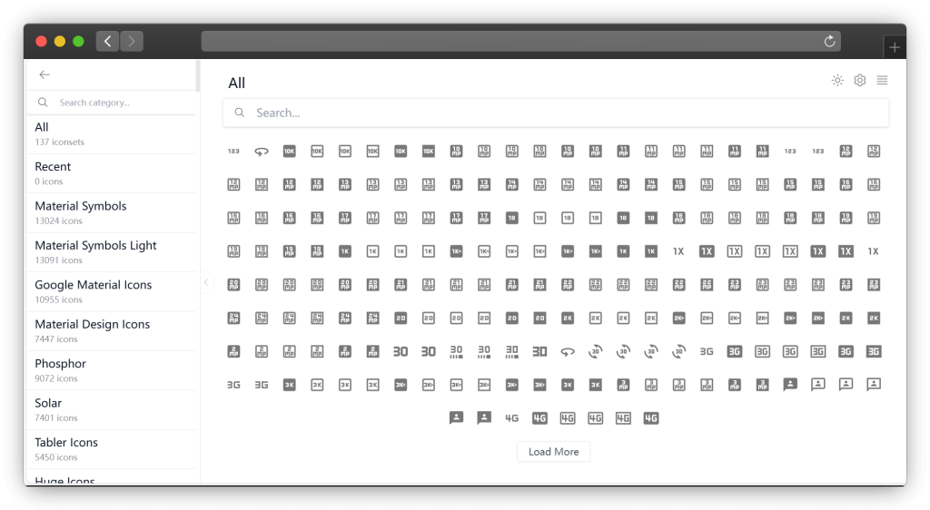Screen dimensions: 930x510
Task: Open the list menu icon at top right
Action: (x=882, y=81)
